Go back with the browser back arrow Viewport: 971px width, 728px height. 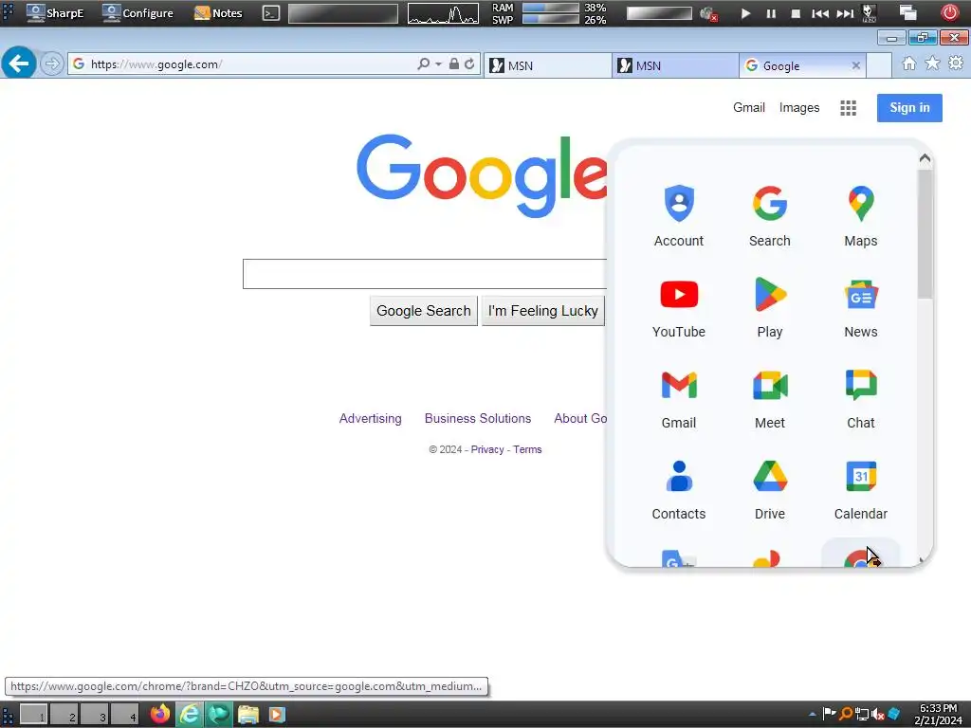(19, 63)
